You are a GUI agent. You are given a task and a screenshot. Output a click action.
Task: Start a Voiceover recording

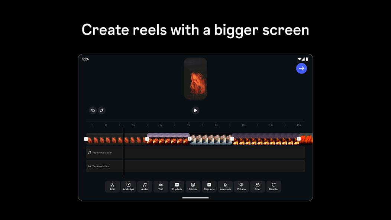point(225,187)
